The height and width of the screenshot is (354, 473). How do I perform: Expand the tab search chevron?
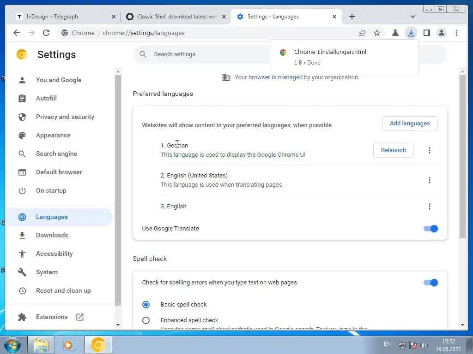(413, 17)
